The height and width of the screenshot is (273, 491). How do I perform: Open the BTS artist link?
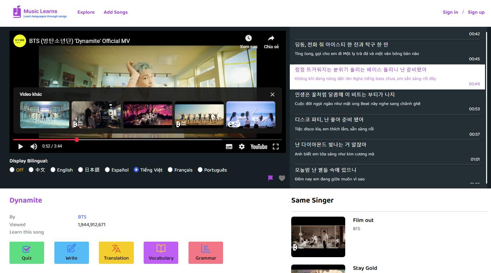pos(82,217)
